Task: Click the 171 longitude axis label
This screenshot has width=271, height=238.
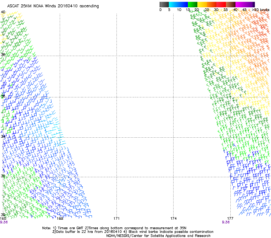Action: pos(116,219)
